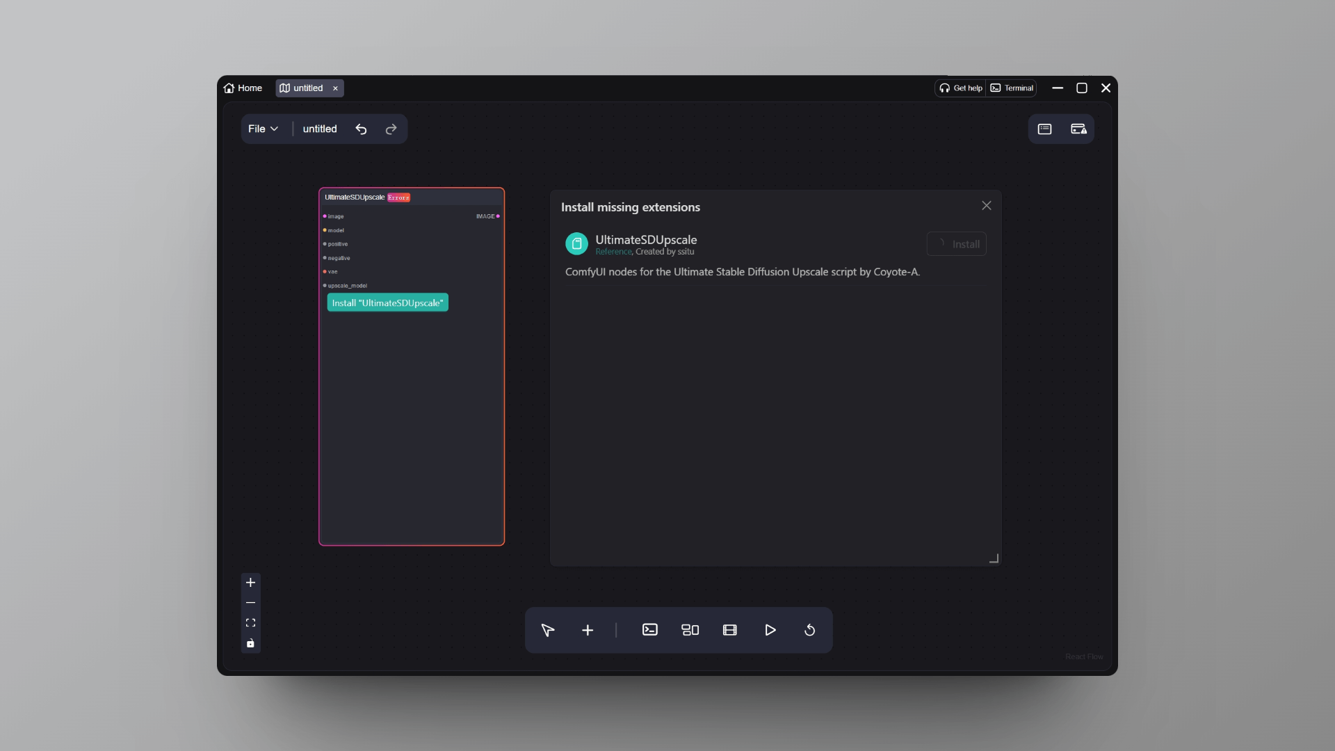Undo the last action
Screen dimensions: 1335x751
[361, 129]
